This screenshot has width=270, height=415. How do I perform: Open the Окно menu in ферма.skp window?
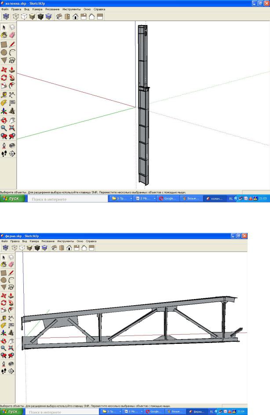(80, 242)
